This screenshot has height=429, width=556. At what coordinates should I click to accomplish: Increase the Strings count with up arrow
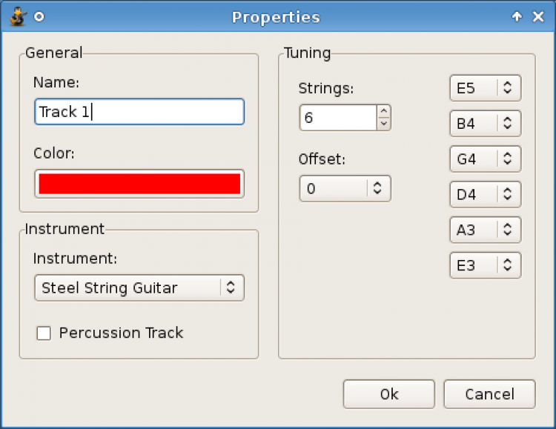[383, 111]
